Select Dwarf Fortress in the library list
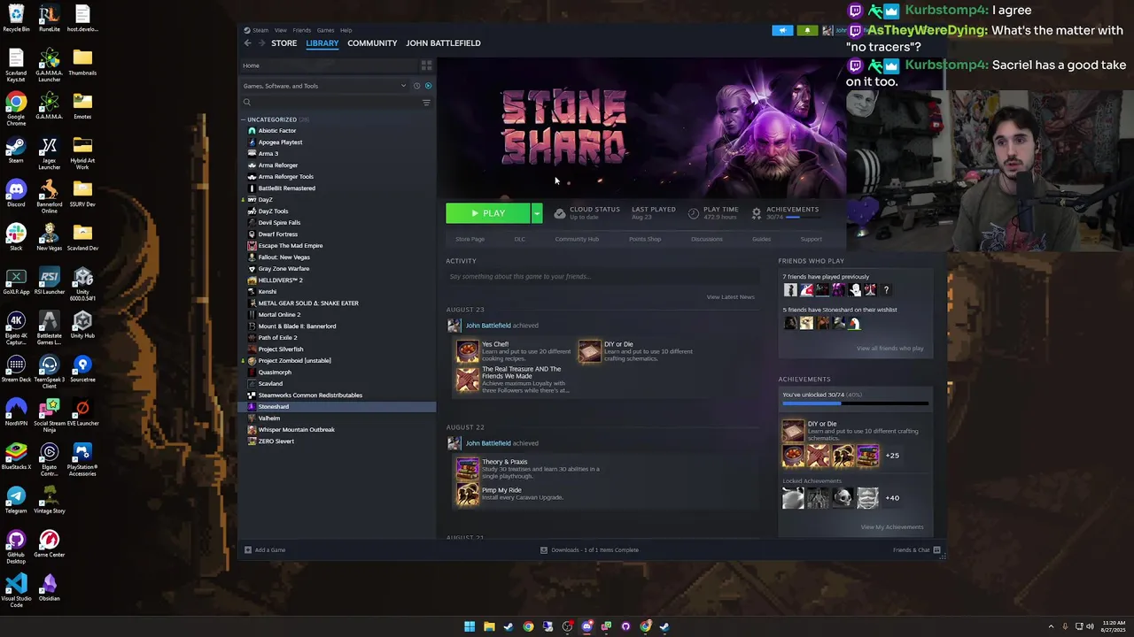1134x637 pixels. coord(277,234)
